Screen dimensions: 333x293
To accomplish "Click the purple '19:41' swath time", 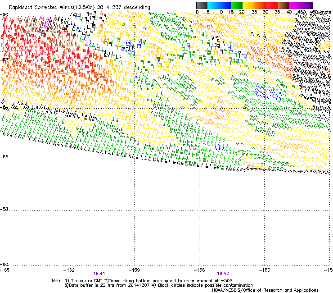I will click(x=99, y=274).
